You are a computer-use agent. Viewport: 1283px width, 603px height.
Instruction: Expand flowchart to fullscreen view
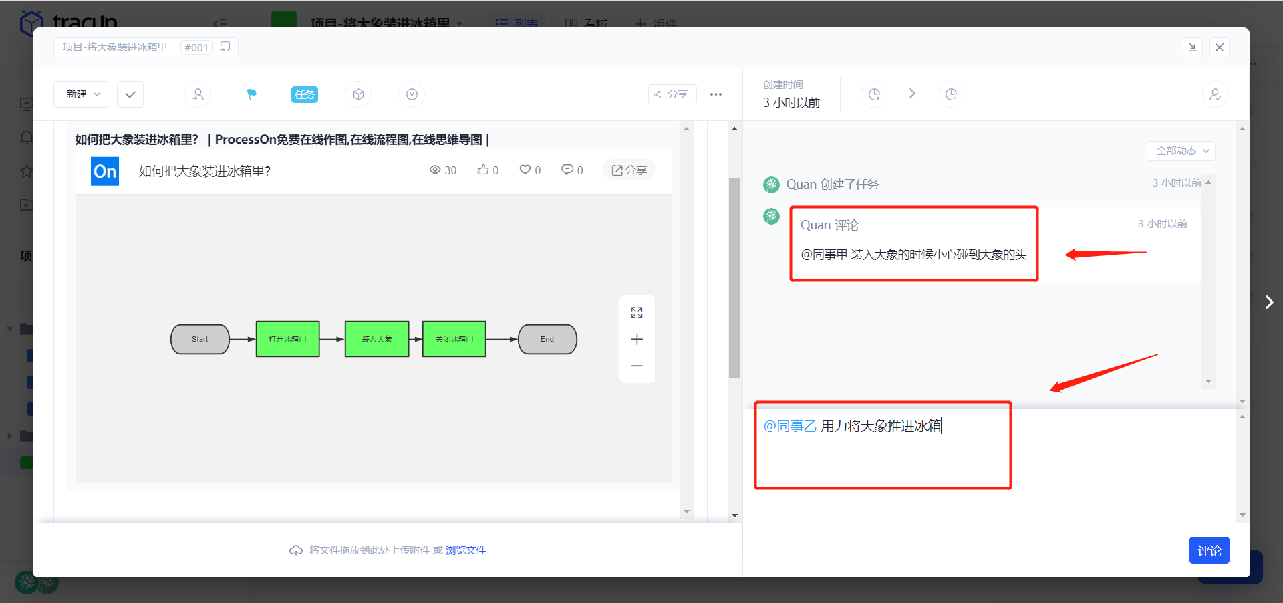tap(637, 312)
